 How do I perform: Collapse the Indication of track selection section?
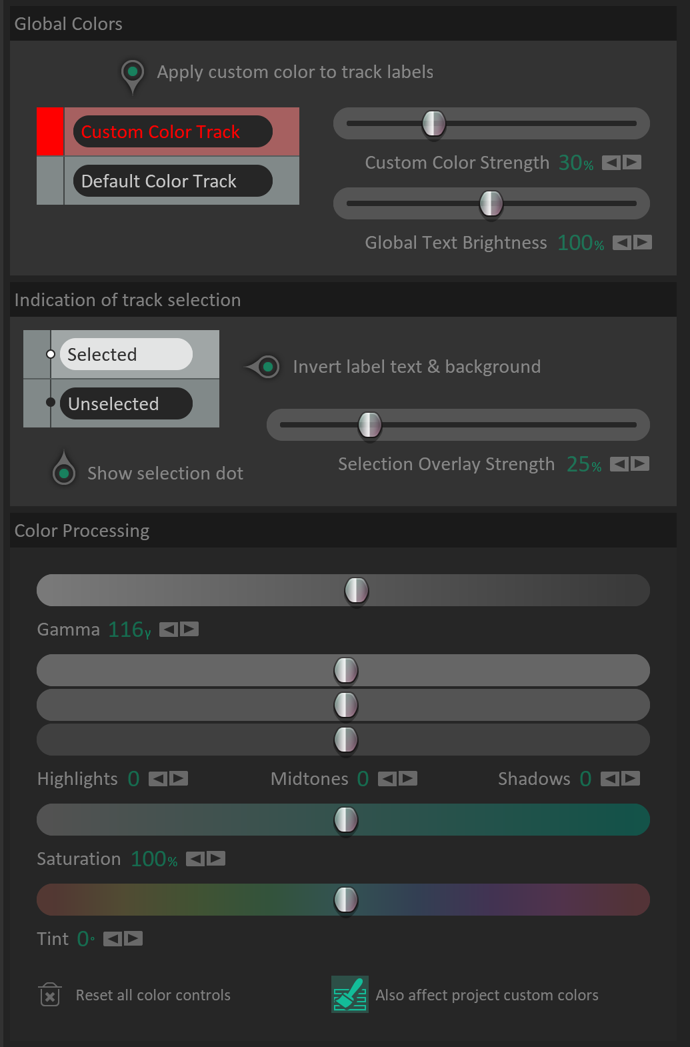[x=127, y=300]
